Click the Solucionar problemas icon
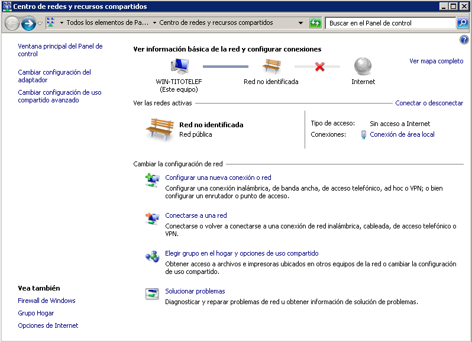Image resolution: width=472 pixels, height=342 pixels. click(152, 293)
